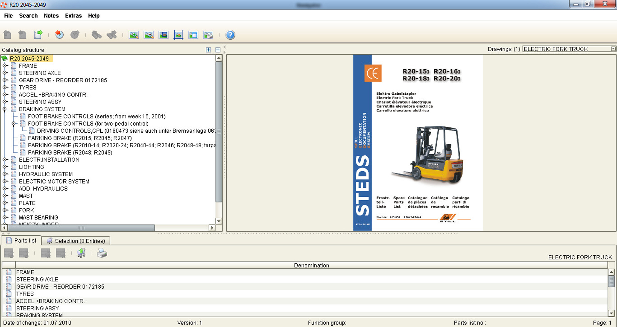Print the parts list with printer icon
This screenshot has height=327, width=617.
[102, 253]
